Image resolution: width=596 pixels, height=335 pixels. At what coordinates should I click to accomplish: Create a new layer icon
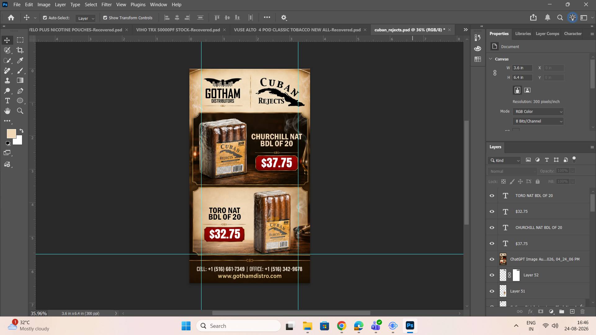[572, 311]
